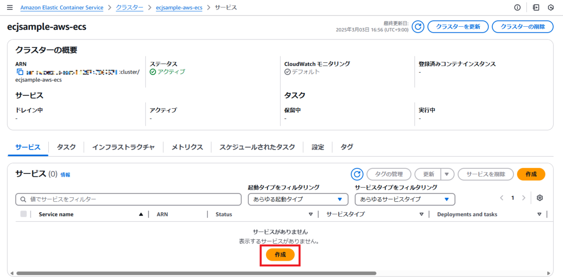The width and height of the screenshot is (563, 279).
Task: Open あらゆる起動タイプ dropdown
Action: click(298, 199)
